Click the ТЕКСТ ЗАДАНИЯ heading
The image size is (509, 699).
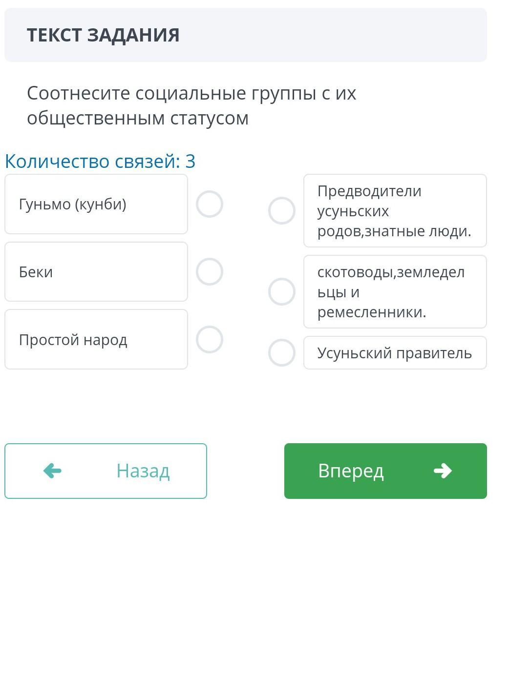pyautogui.click(x=103, y=35)
